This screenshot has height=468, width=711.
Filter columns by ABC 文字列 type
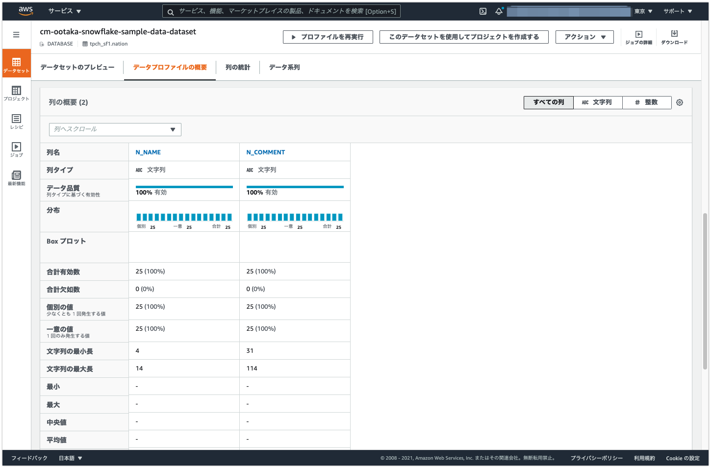click(x=598, y=102)
